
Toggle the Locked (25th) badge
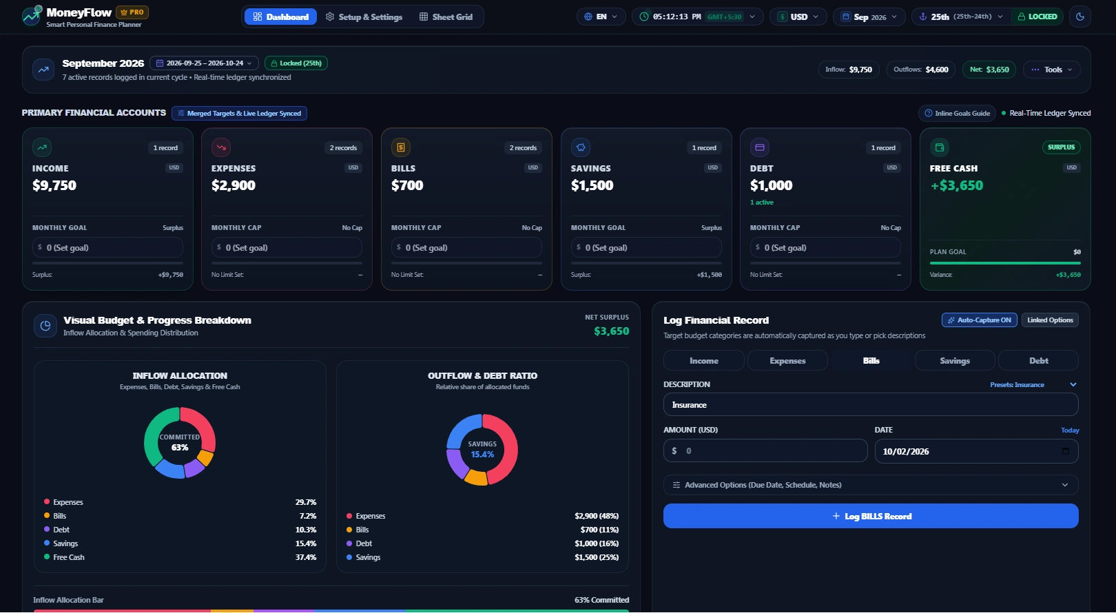[296, 63]
